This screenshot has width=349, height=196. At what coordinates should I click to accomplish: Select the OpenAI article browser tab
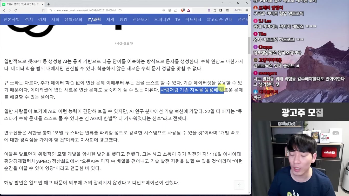click(x=23, y=4)
